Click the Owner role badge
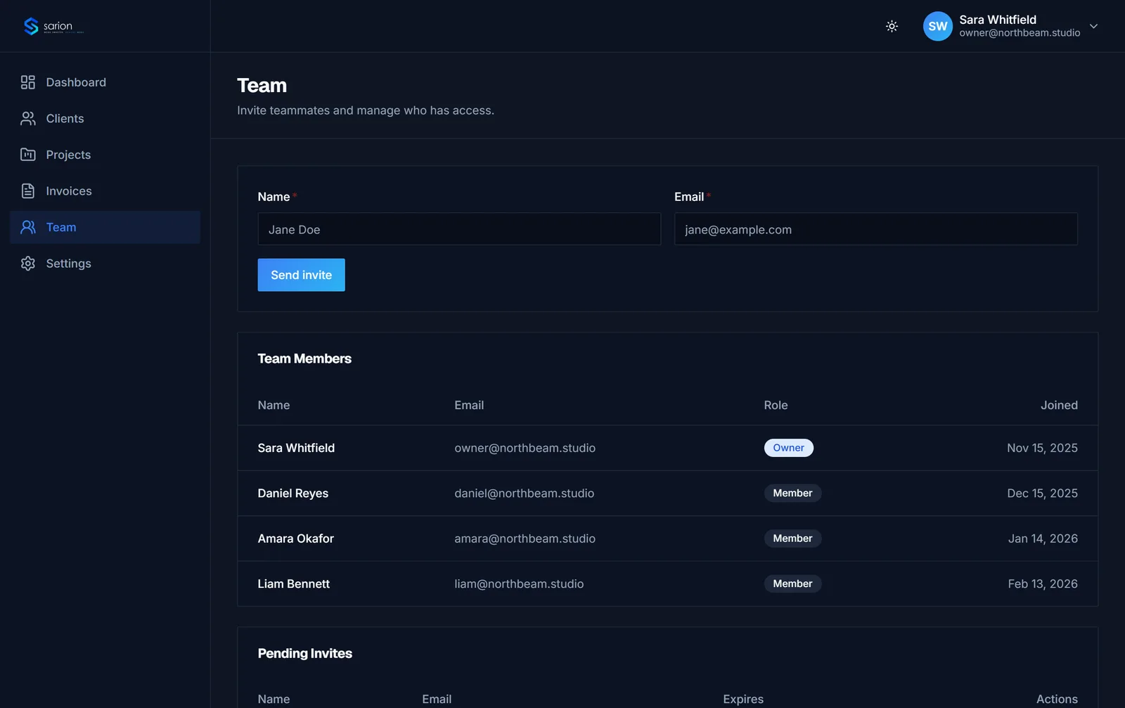 (789, 448)
